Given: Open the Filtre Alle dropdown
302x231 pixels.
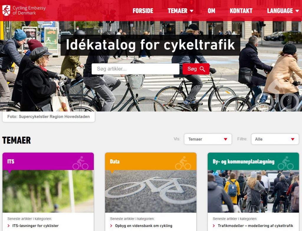Looking at the screenshot, I should [x=275, y=139].
